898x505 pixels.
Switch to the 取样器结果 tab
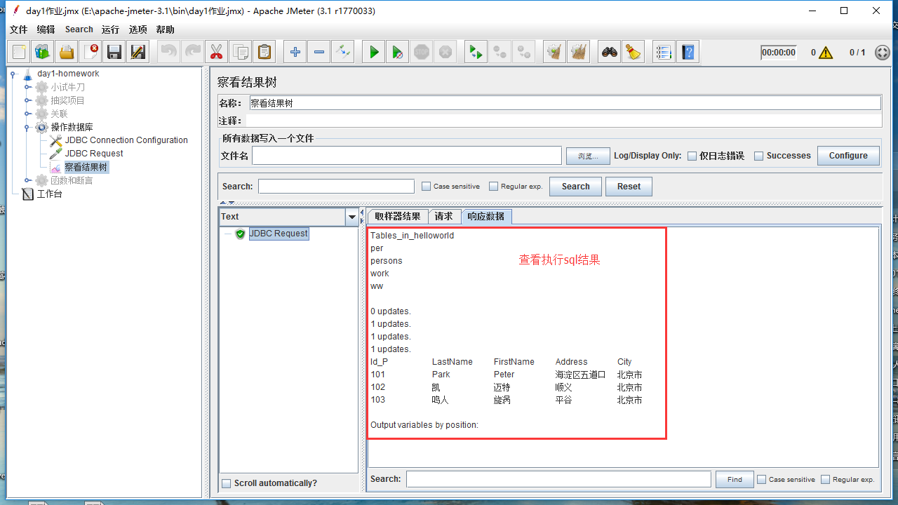pyautogui.click(x=397, y=217)
